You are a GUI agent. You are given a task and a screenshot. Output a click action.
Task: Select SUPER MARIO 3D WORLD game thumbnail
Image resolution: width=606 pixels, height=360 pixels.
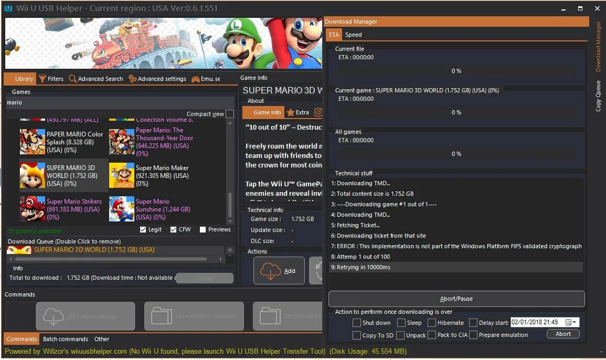[33, 175]
